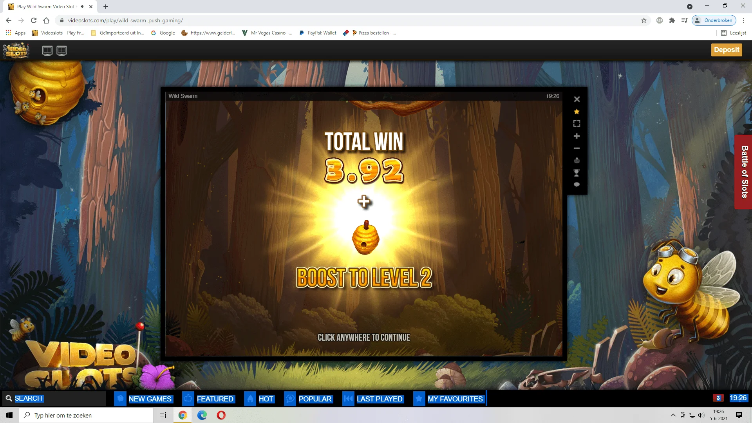Open the FEATURED category
752x423 pixels.
click(x=208, y=399)
